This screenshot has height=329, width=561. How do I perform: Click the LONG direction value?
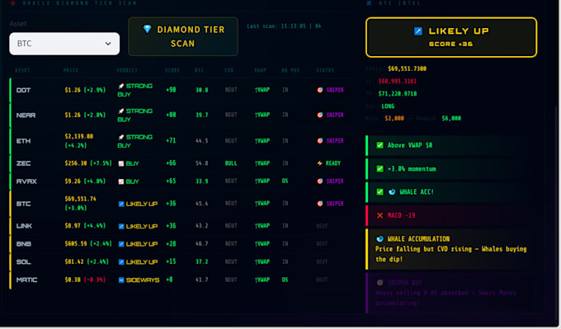[388, 106]
